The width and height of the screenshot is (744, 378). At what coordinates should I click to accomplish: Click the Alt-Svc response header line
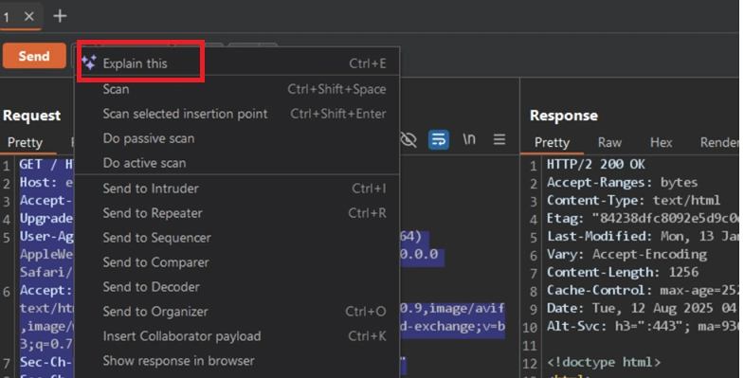click(x=643, y=326)
